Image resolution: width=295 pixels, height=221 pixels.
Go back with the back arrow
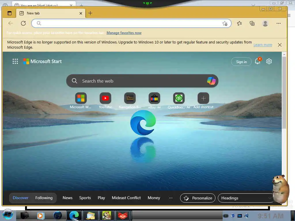(x=11, y=23)
